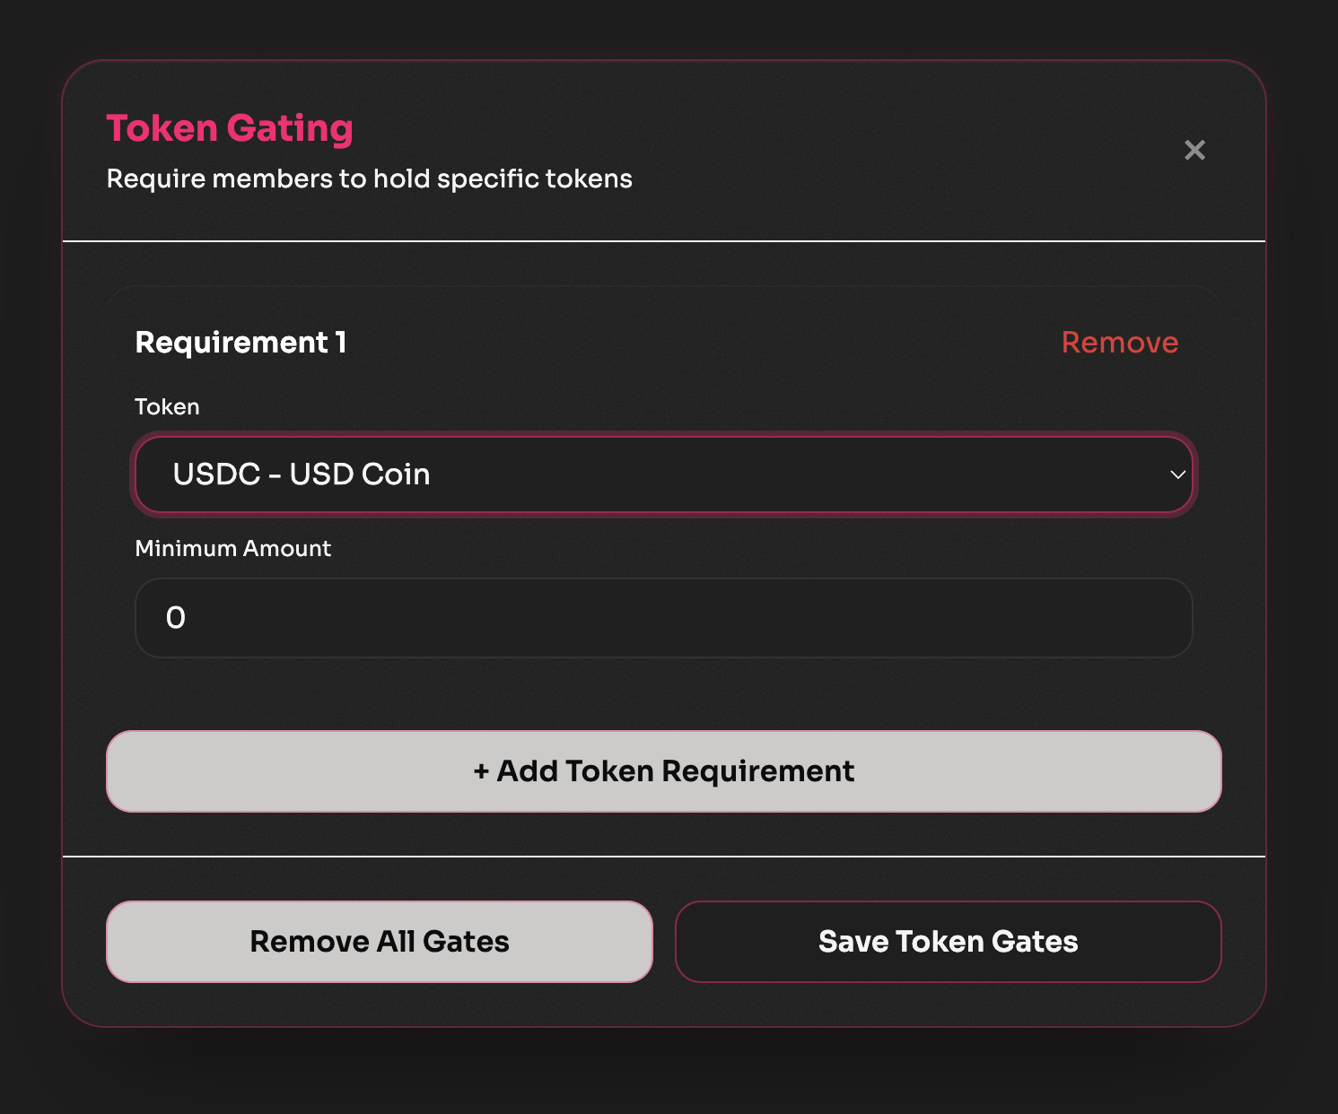Click Remove All Gates

point(380,942)
